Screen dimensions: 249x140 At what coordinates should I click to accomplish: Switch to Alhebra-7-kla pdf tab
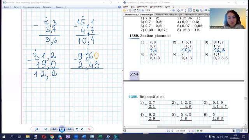pyautogui.click(x=168, y=14)
